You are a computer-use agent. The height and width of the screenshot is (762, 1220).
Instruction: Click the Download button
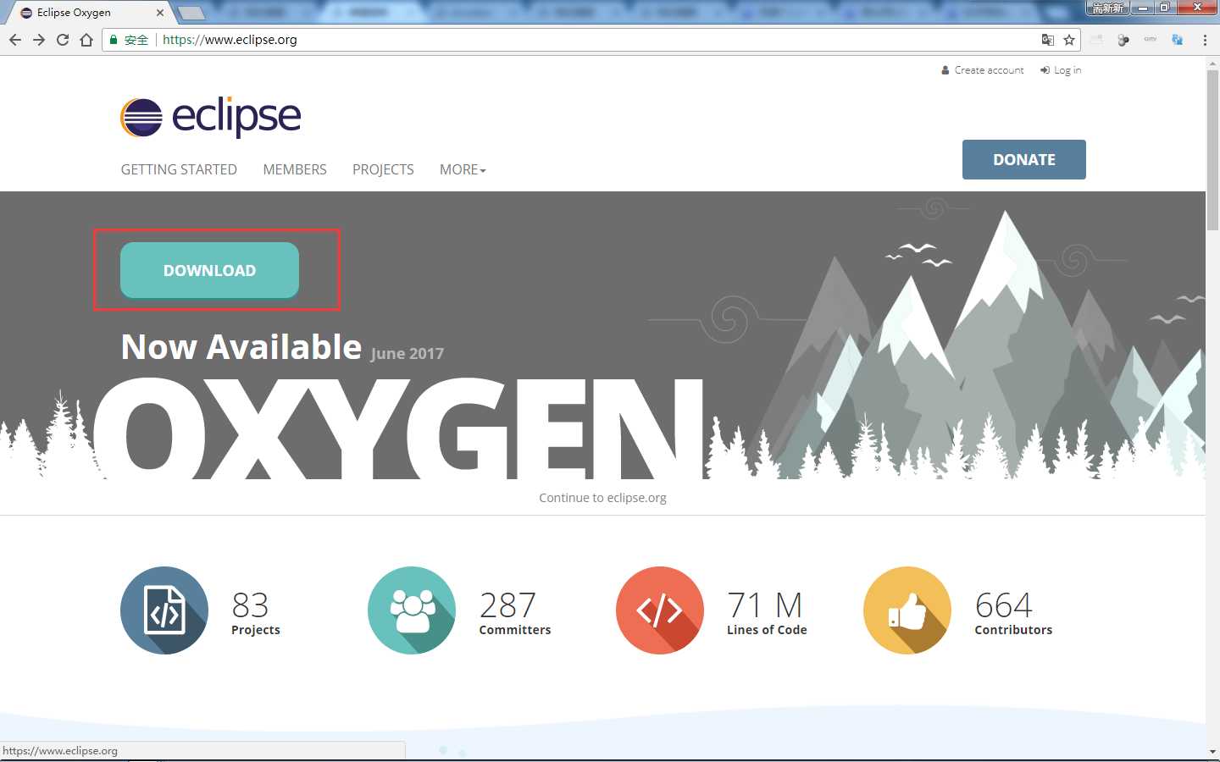click(209, 270)
